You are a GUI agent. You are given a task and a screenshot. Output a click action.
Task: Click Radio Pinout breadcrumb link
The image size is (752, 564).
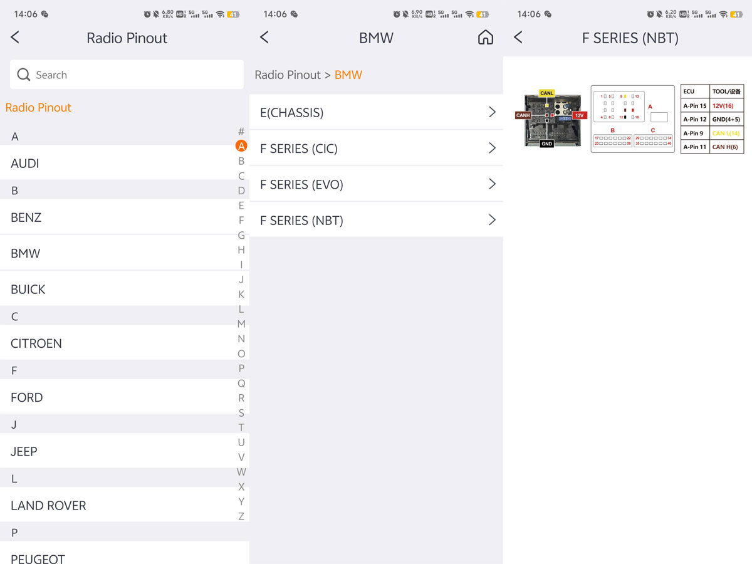(288, 75)
